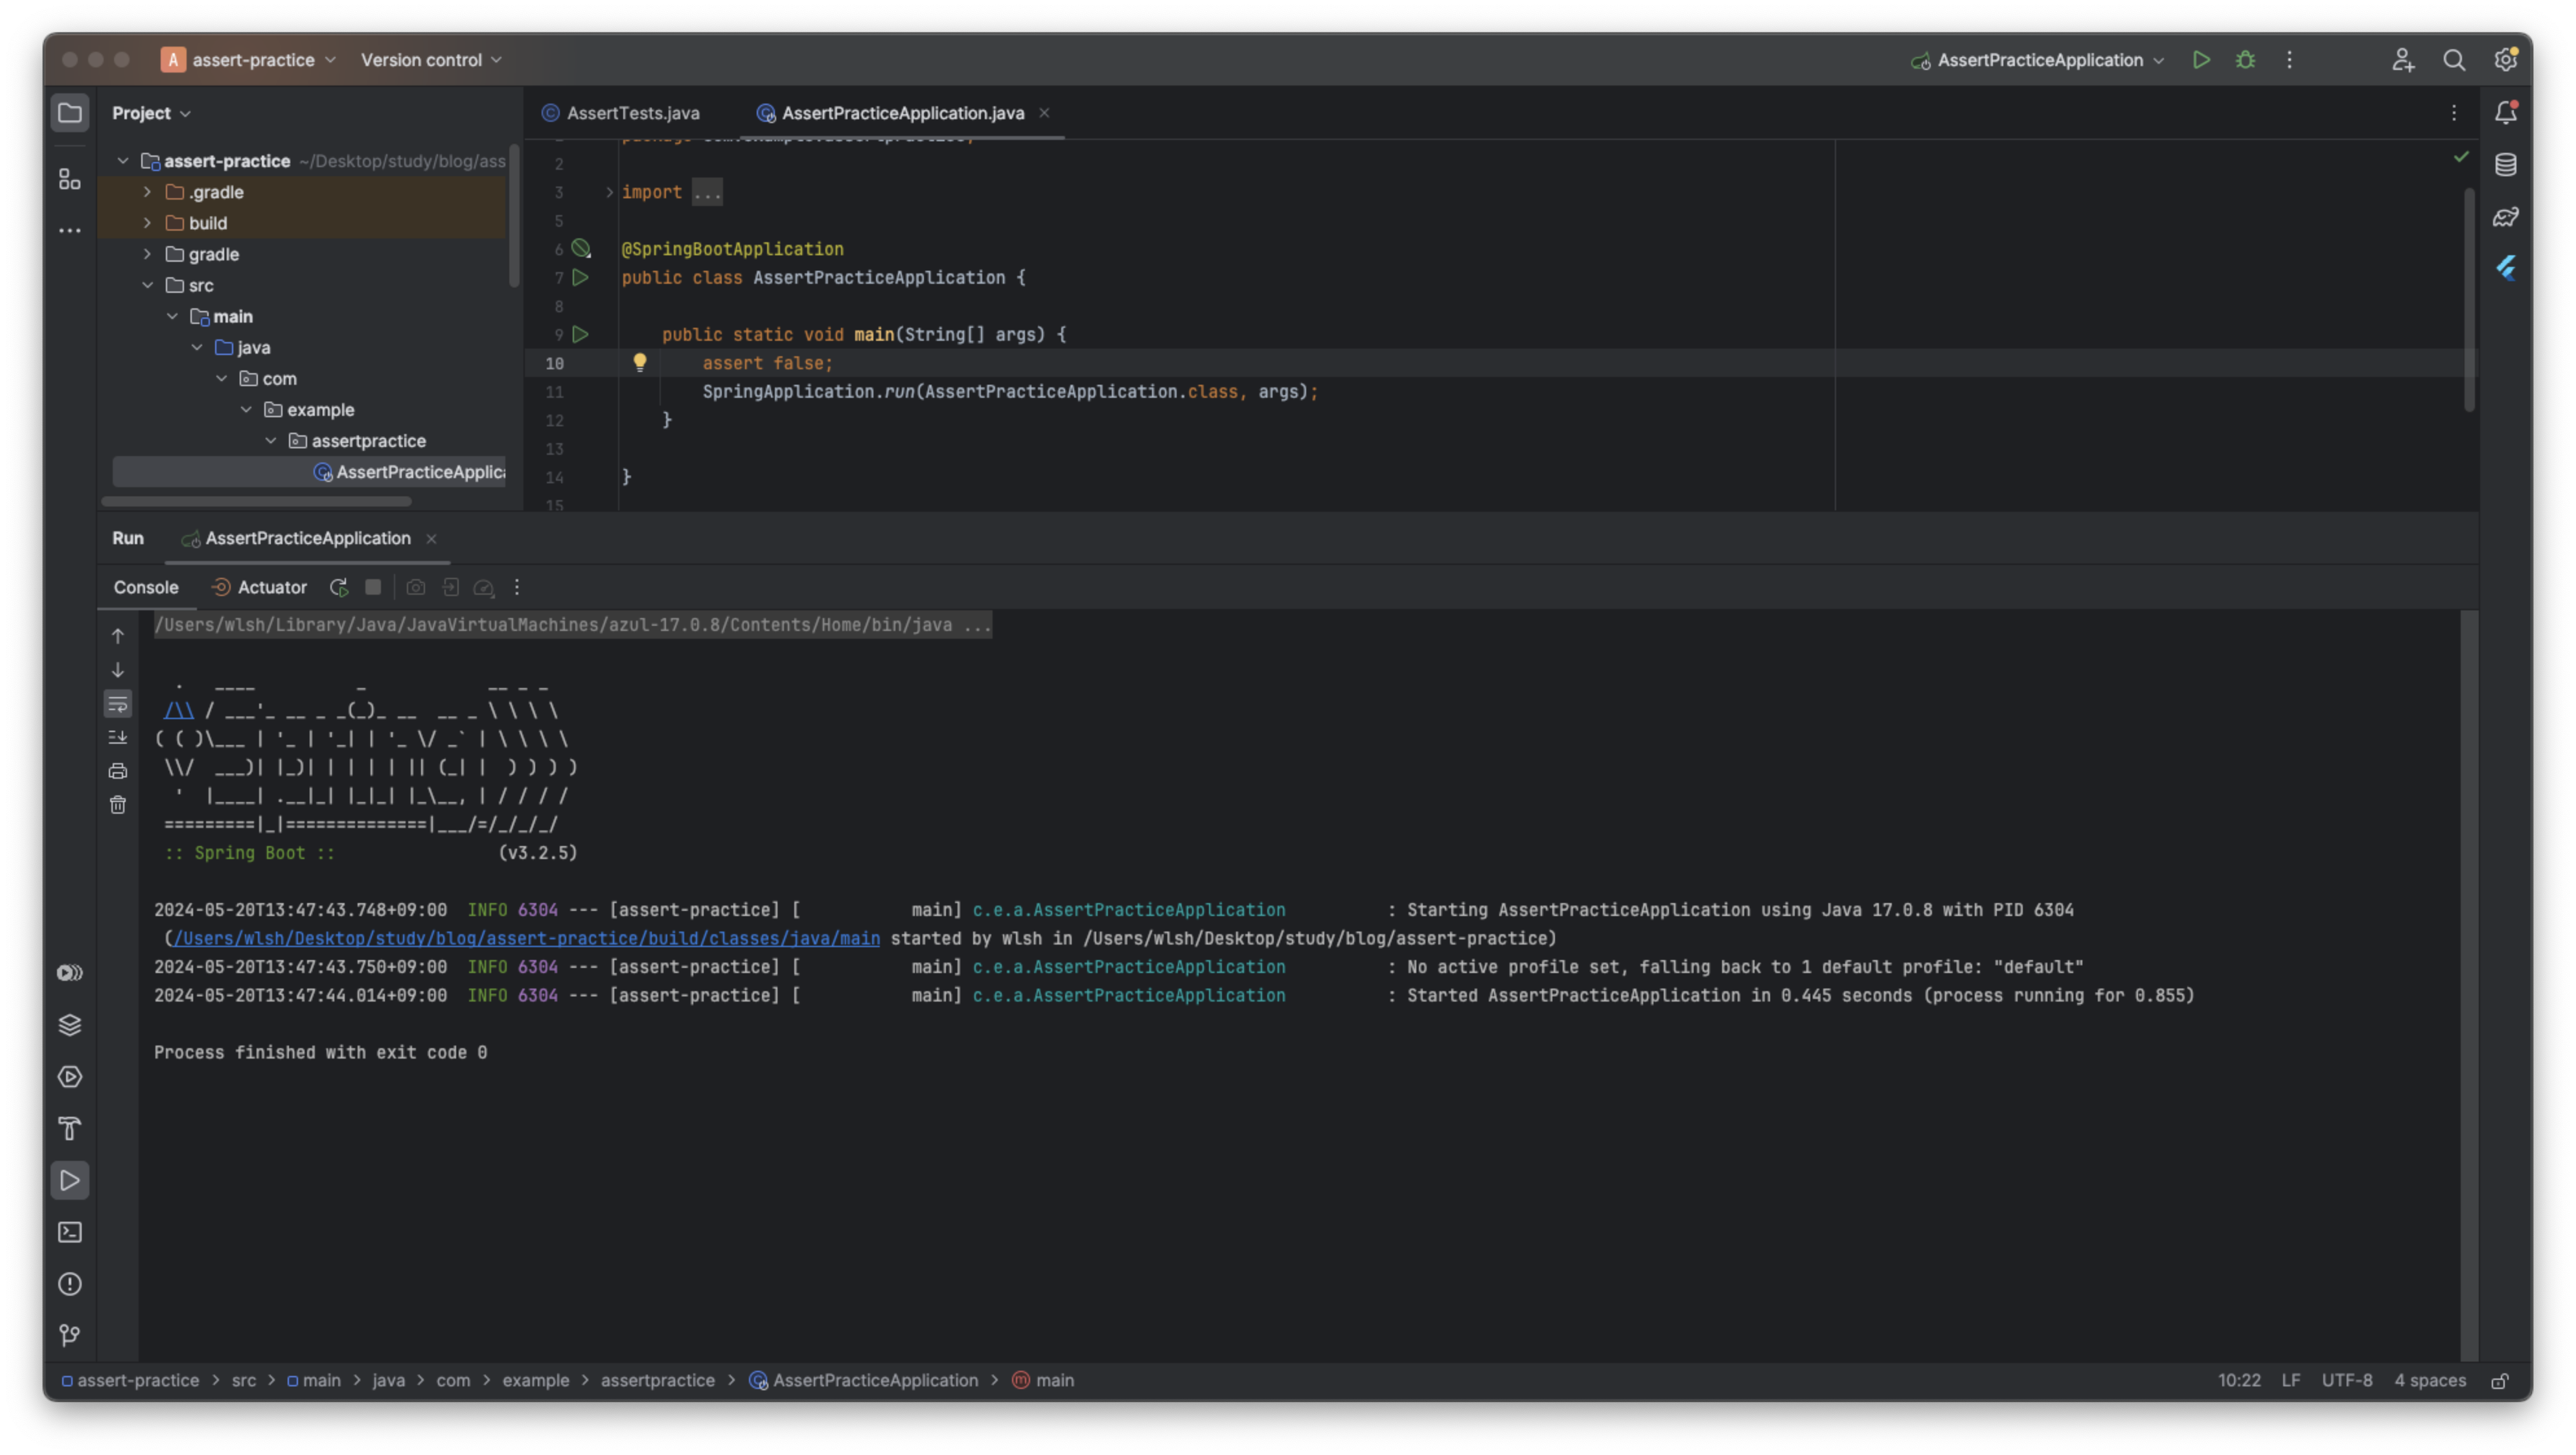Viewport: 2576px width, 1455px height.
Task: Switch to the AssertTests.java editor tab
Action: pos(632,113)
